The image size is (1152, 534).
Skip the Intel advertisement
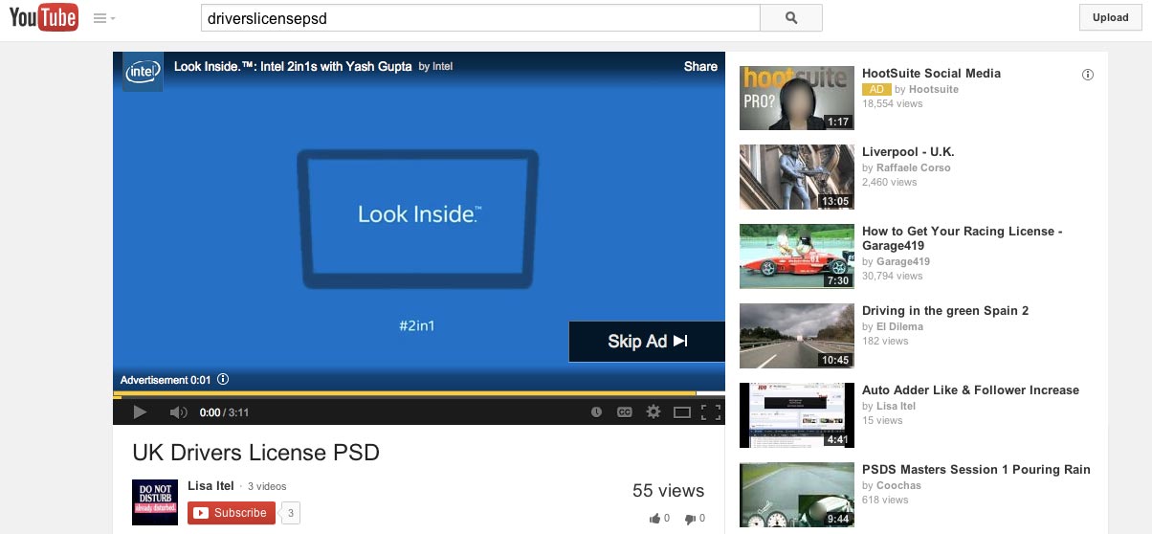(647, 342)
